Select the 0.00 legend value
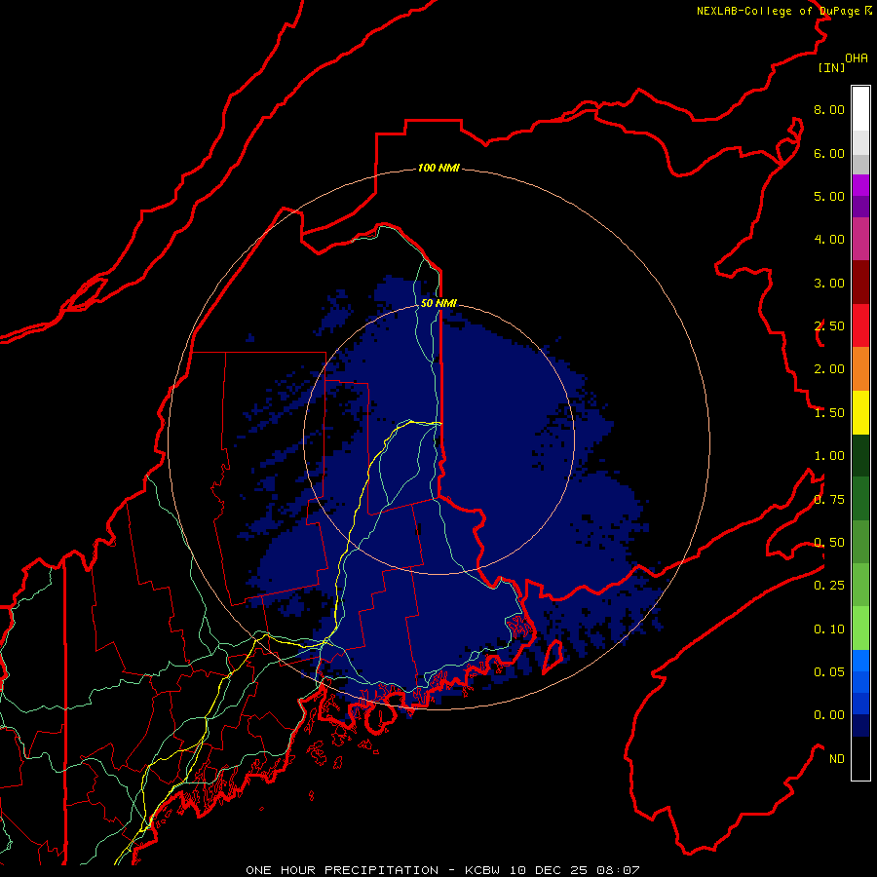The height and width of the screenshot is (877, 877). [x=829, y=715]
